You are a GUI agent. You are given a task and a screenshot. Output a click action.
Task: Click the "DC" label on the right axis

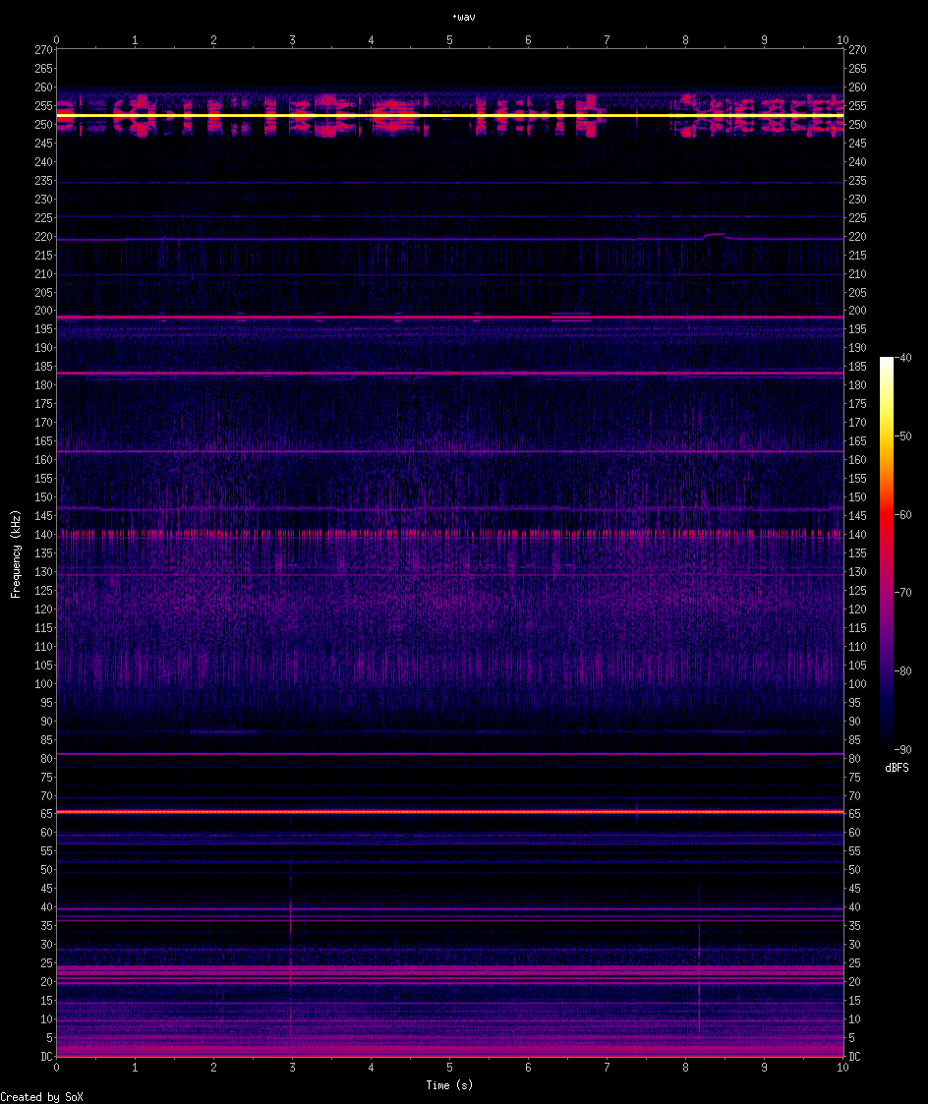854,1056
